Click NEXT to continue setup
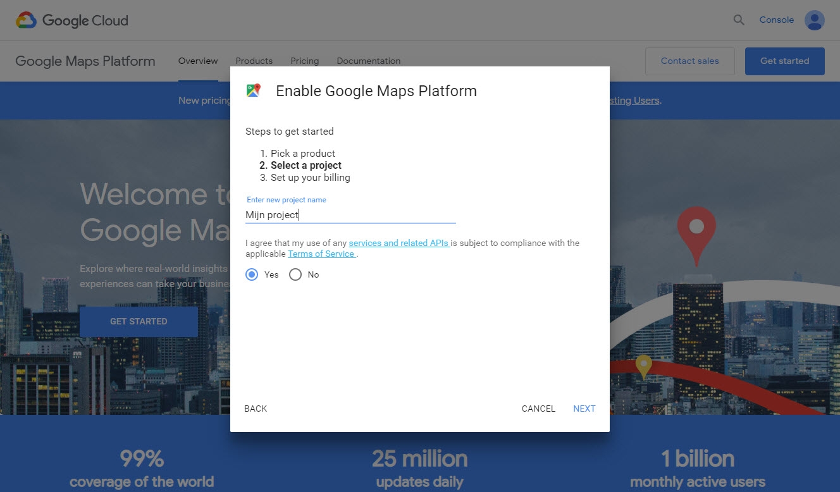The height and width of the screenshot is (492, 840). point(584,409)
